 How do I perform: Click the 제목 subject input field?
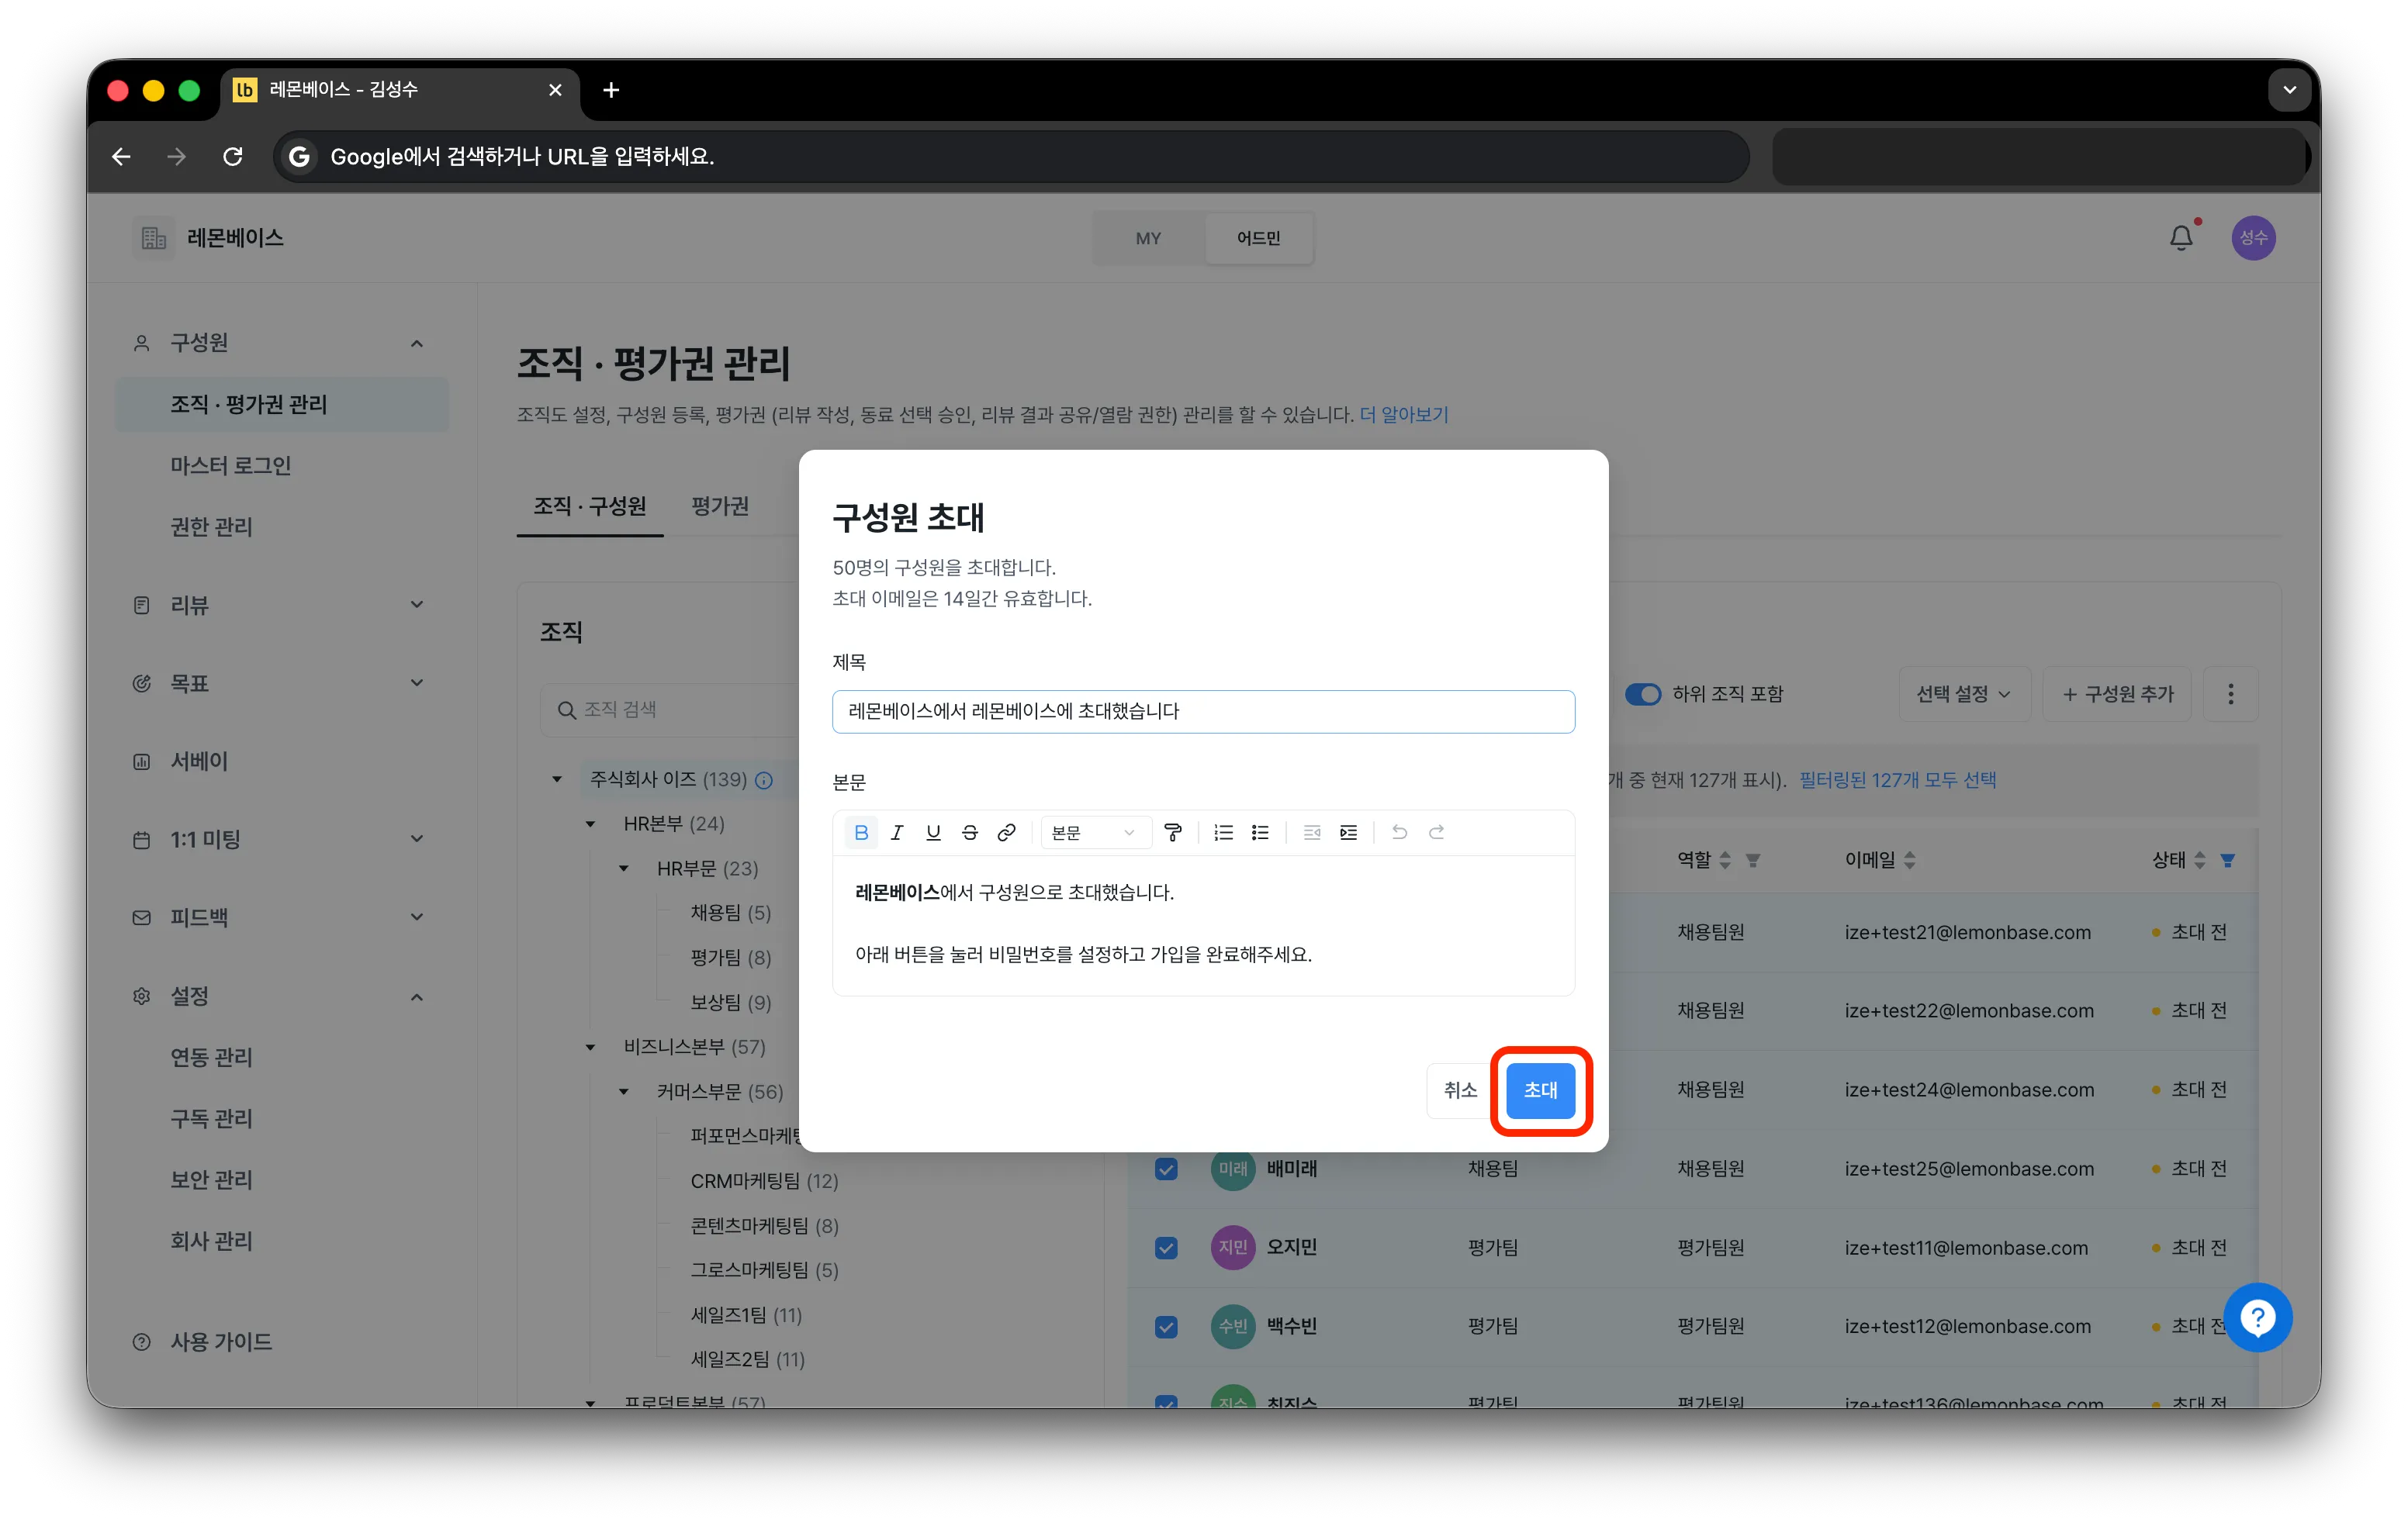click(1203, 712)
